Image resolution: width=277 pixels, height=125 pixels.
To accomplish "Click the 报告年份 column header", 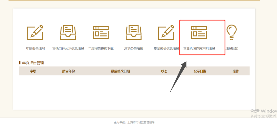I will 68,71.
